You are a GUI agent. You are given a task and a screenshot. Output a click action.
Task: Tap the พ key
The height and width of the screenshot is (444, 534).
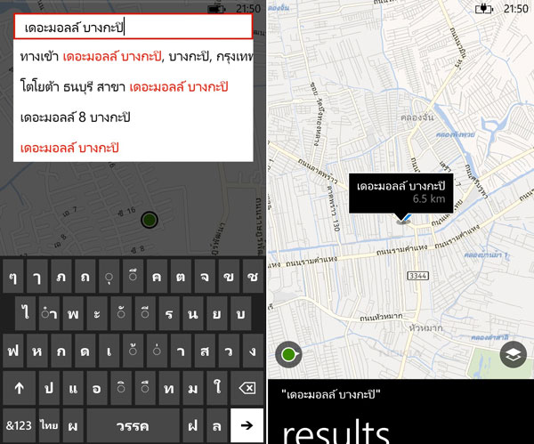click(x=73, y=313)
